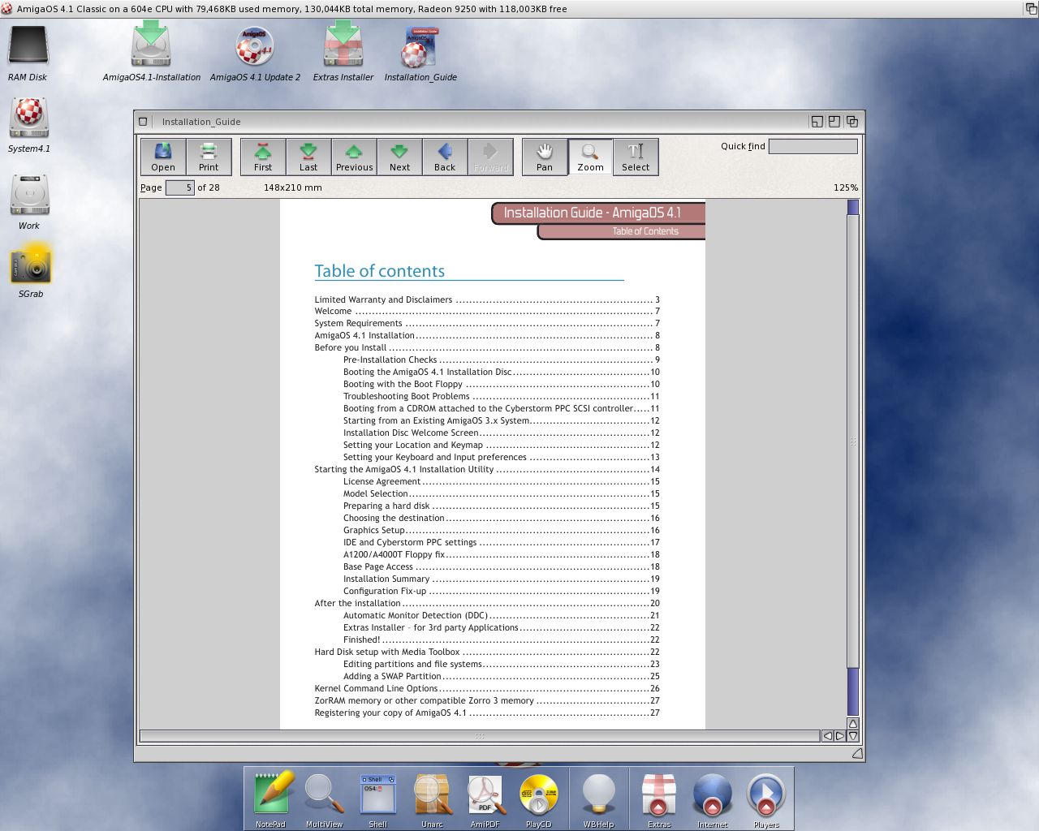Click the greyed Forward button
The height and width of the screenshot is (831, 1039).
pyautogui.click(x=490, y=157)
